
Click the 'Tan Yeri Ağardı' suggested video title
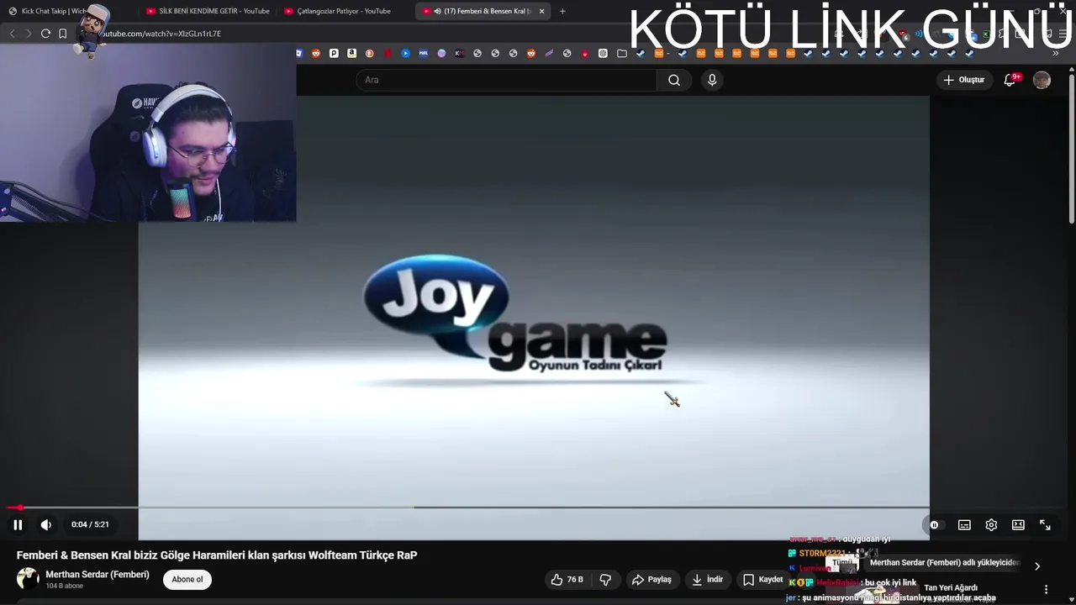pyautogui.click(x=951, y=587)
